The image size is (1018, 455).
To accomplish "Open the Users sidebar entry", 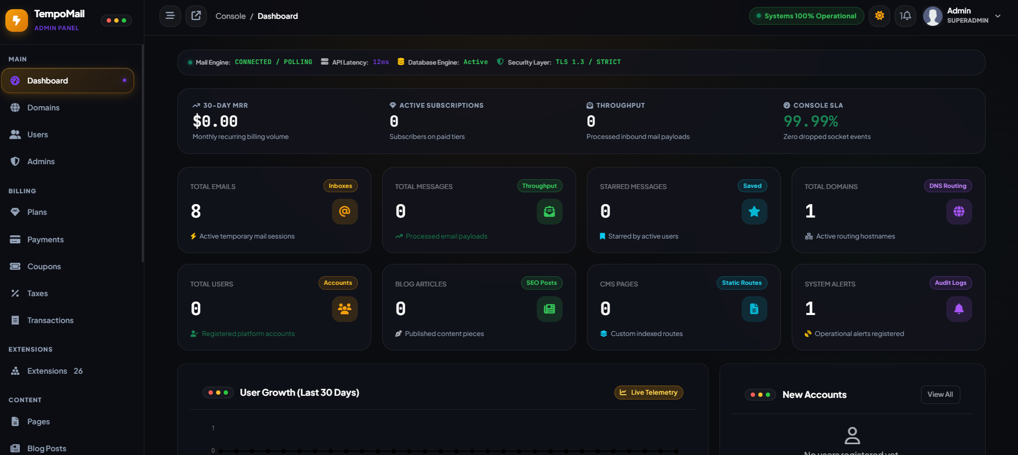I will pos(67,135).
